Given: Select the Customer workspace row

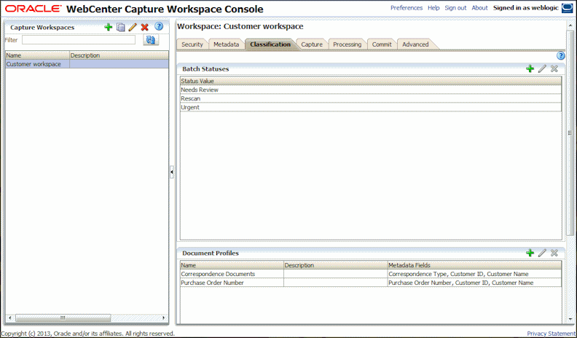Looking at the screenshot, I should (x=87, y=64).
